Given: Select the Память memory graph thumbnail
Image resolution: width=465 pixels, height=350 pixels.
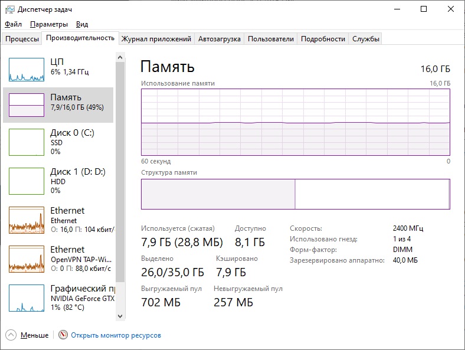Looking at the screenshot, I should point(27,104).
